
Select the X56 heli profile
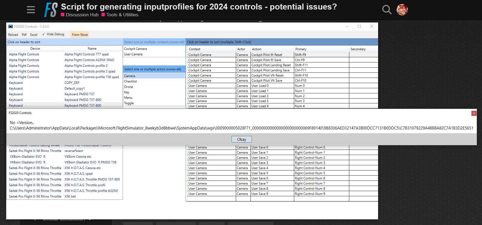tap(70, 197)
